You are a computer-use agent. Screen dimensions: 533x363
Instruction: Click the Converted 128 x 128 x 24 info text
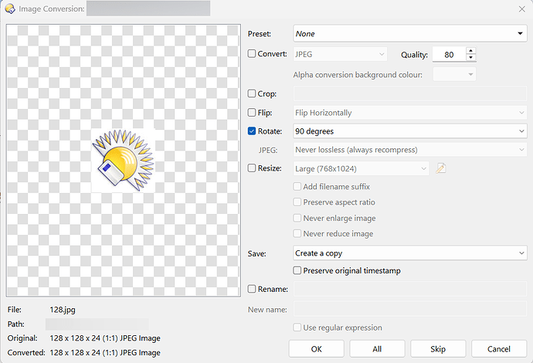(x=105, y=352)
